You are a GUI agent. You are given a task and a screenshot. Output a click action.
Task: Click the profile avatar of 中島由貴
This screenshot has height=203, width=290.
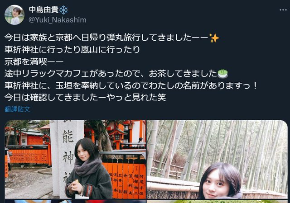(x=14, y=15)
